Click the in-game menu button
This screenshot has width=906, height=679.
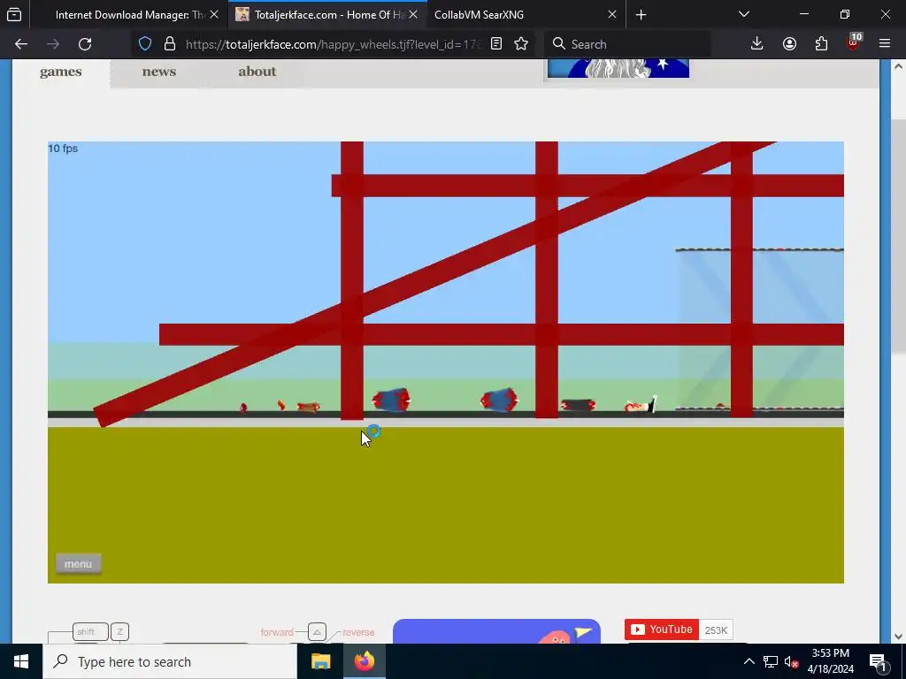click(78, 564)
